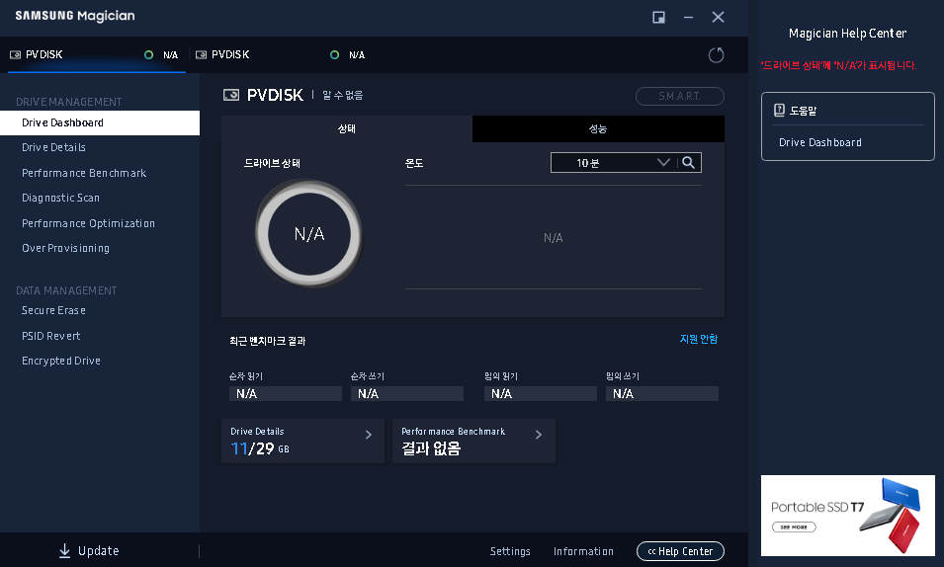Click the 최근 벤치마크 결과 heading

coord(267,341)
